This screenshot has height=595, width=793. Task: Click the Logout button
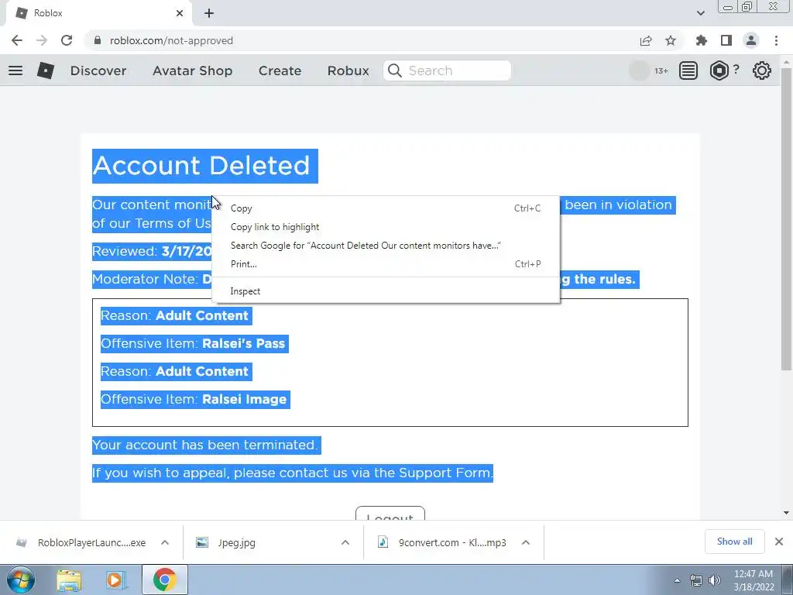[390, 513]
